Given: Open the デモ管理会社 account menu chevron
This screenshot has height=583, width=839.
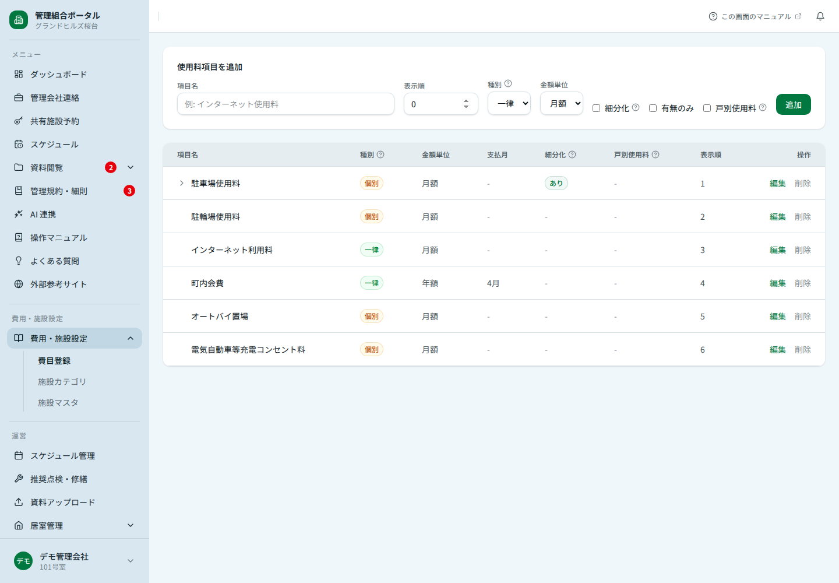Looking at the screenshot, I should pyautogui.click(x=131, y=561).
